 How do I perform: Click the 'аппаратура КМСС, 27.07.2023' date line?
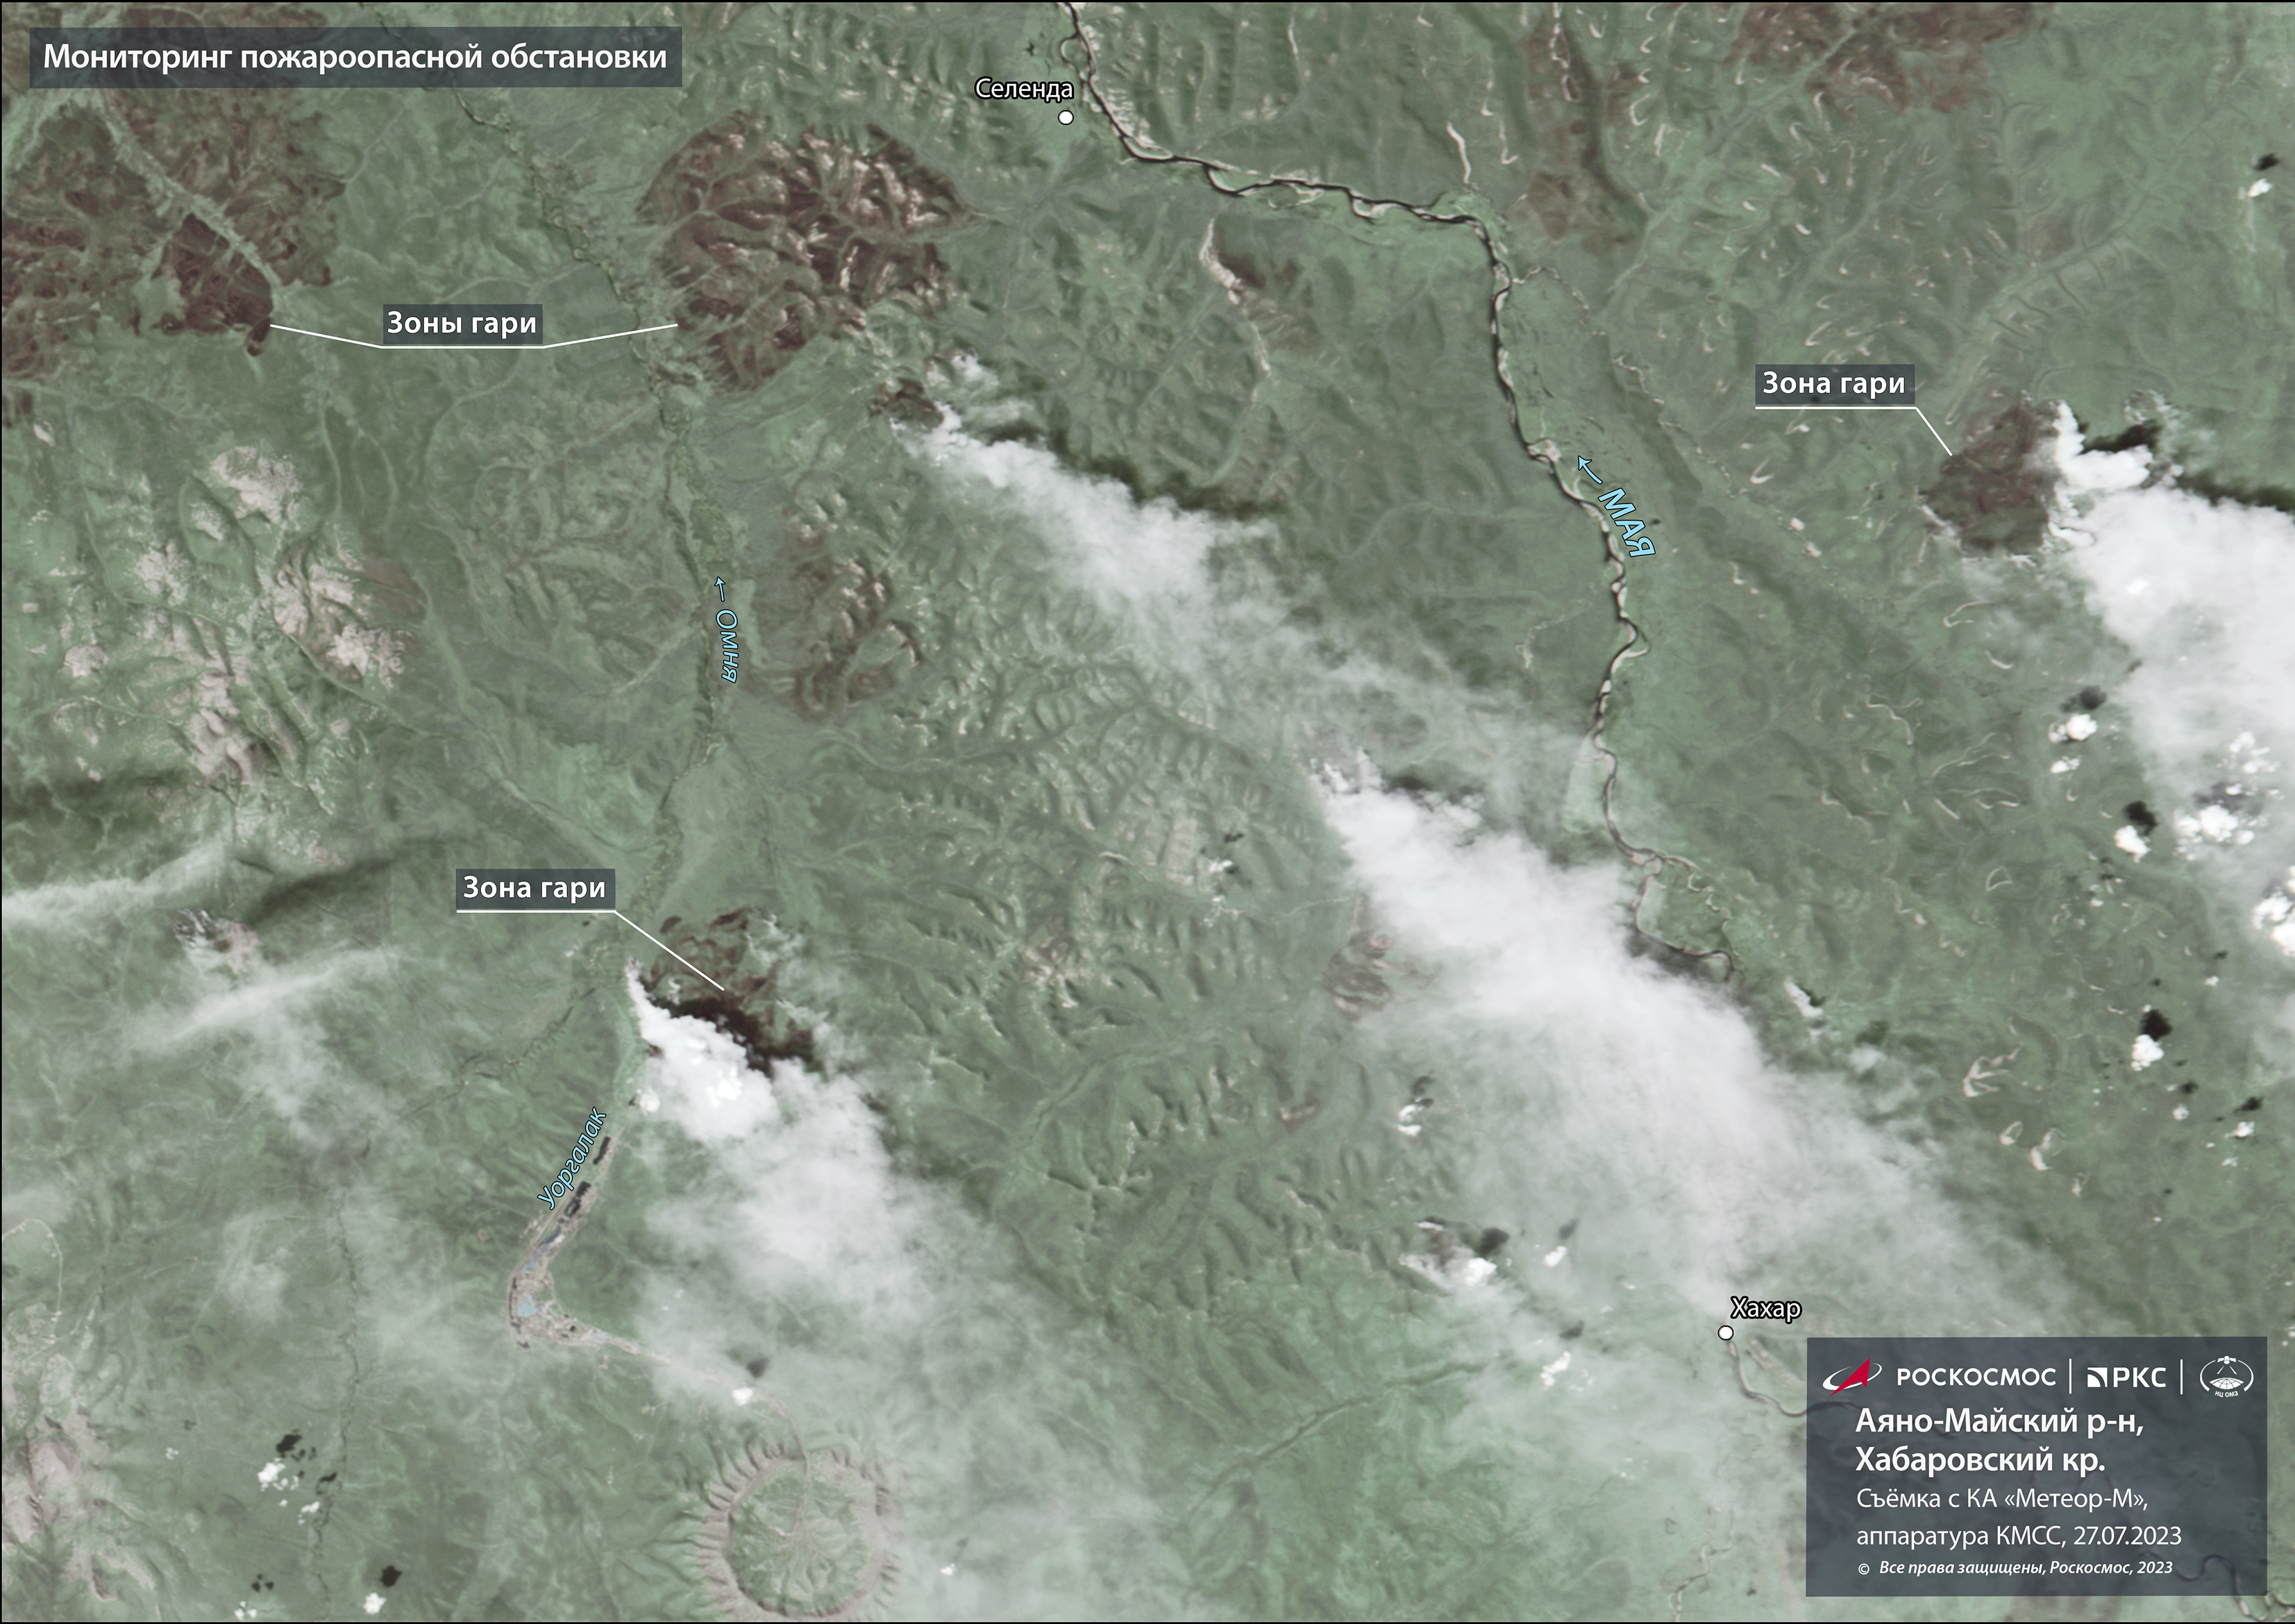point(2018,1535)
